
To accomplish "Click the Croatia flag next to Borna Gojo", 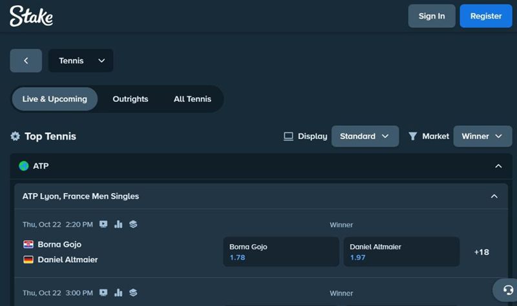I will click(28, 245).
